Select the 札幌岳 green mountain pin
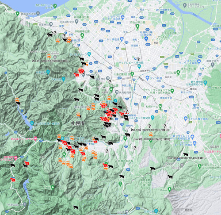Screen dimensions: 221x215 (53, 188)
